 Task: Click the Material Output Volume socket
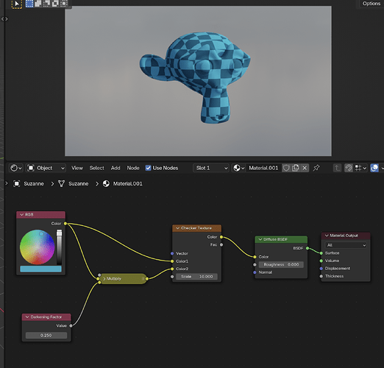[x=321, y=261]
